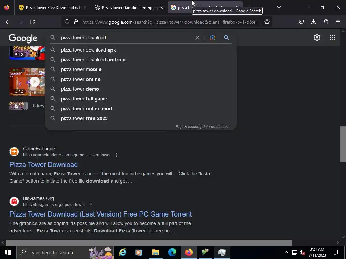Click the browser forward arrow
This screenshot has width=346, height=259.
20,22
